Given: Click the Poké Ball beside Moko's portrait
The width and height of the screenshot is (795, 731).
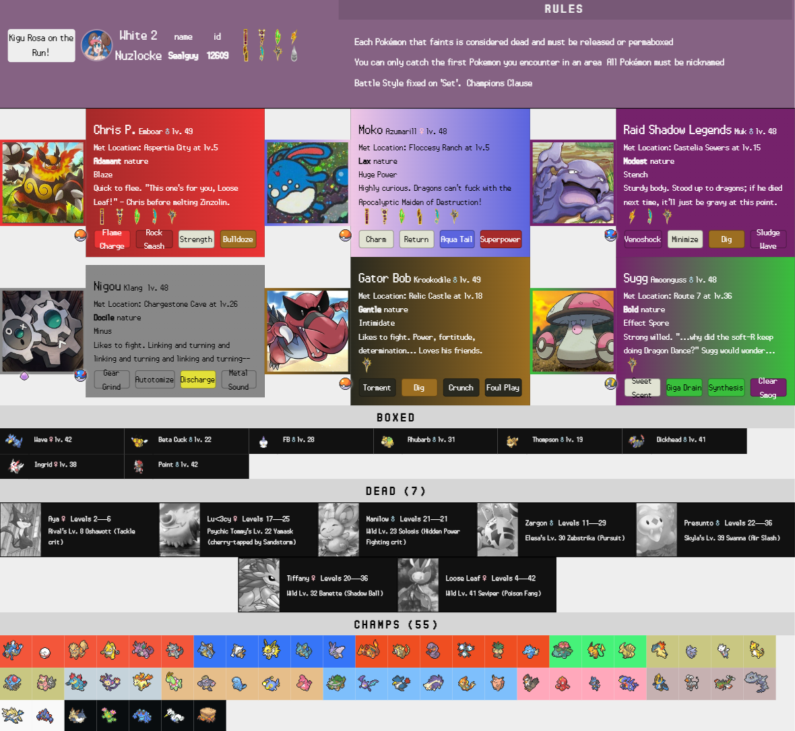Looking at the screenshot, I should click(345, 235).
